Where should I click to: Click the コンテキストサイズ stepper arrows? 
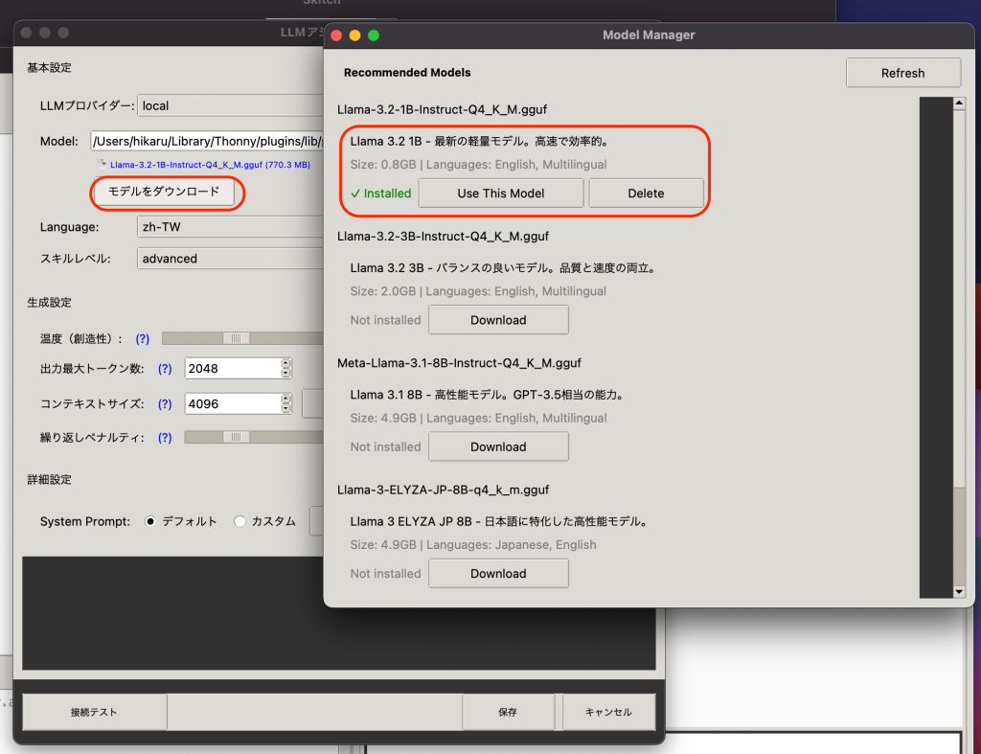point(285,403)
